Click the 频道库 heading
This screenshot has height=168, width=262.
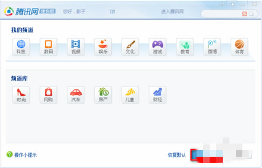(x=19, y=78)
